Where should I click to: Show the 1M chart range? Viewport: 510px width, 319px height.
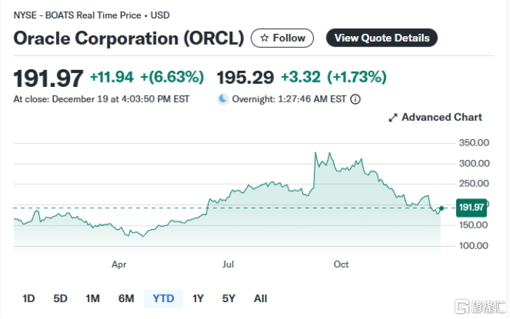(92, 298)
